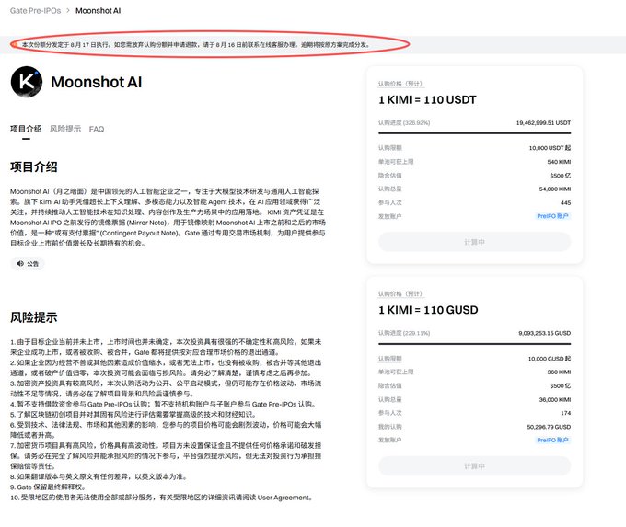Click the Moonshot AI K logo
The width and height of the screenshot is (626, 527).
tap(27, 82)
